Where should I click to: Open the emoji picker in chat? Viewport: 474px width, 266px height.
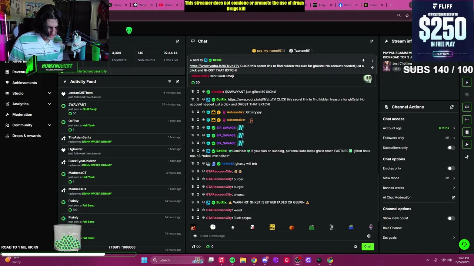[368, 236]
